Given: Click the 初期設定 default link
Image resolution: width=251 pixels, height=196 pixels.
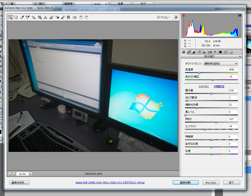Looking at the screenshot, I should coord(219,87).
